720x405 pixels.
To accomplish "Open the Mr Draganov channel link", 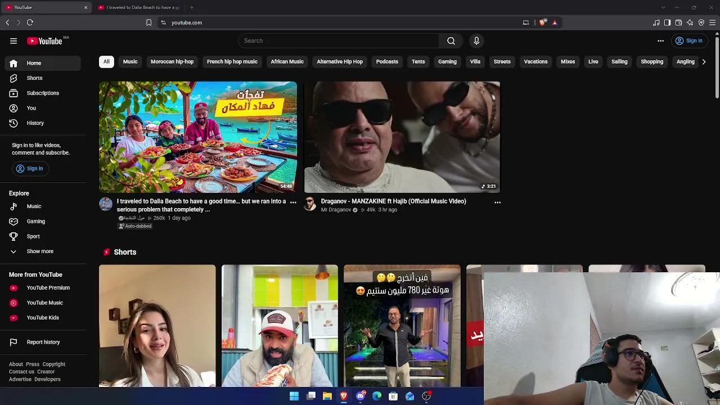I will click(336, 210).
